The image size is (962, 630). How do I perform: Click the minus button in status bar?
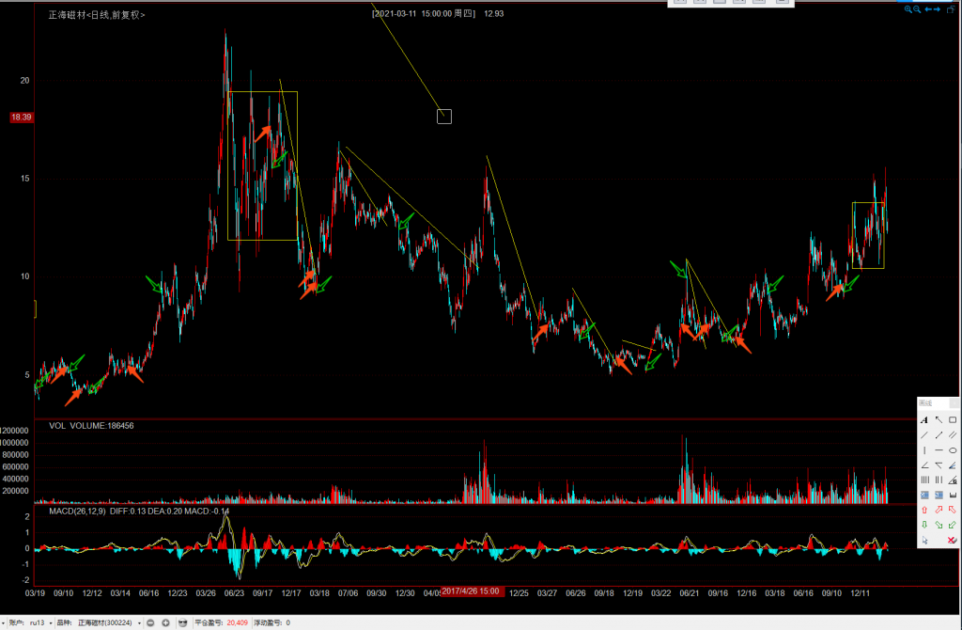coord(150,622)
